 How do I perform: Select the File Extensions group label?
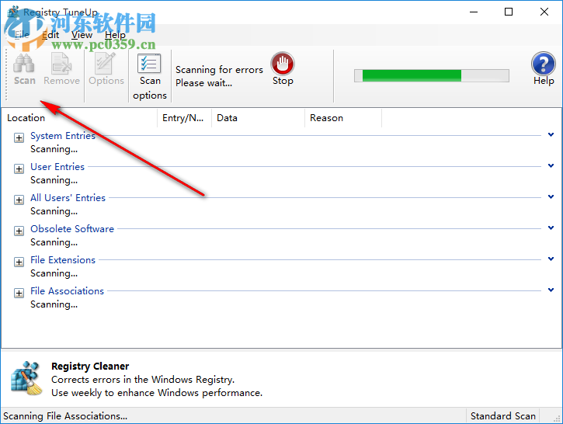[63, 260]
